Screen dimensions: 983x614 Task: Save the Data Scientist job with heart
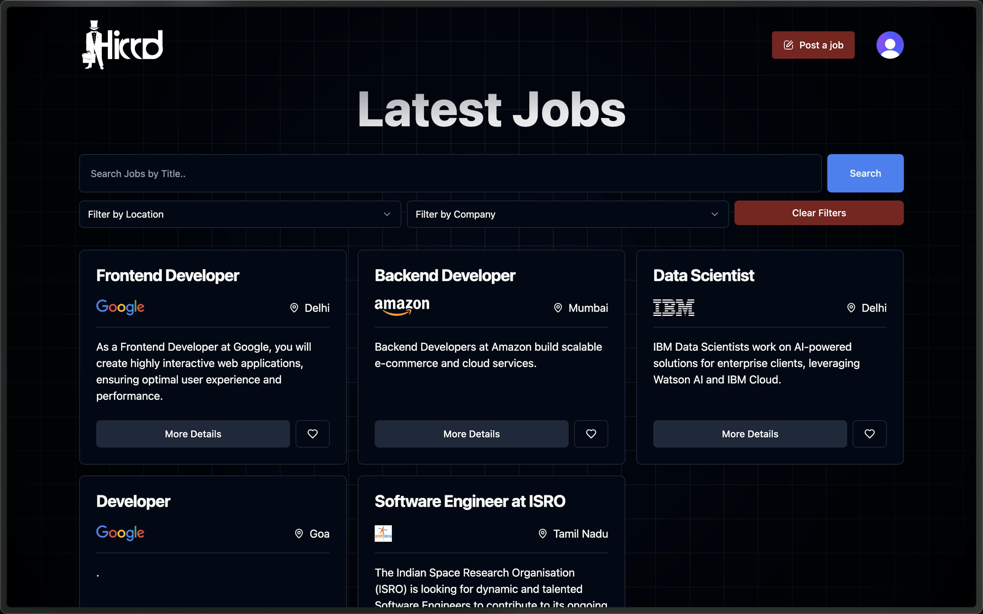tap(869, 434)
